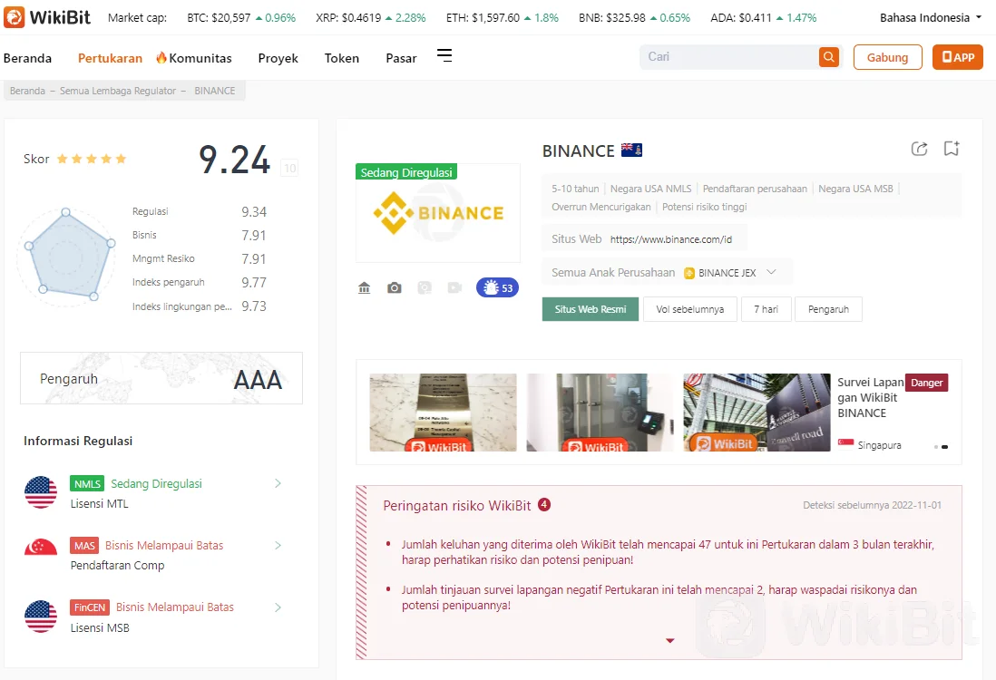Open Pasar navigation item
This screenshot has height=680, width=996.
[401, 58]
